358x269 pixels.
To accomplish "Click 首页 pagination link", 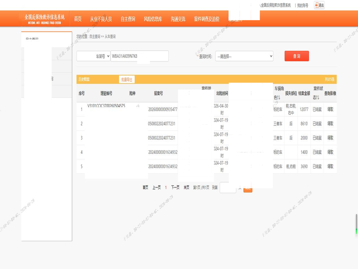I will (145, 187).
